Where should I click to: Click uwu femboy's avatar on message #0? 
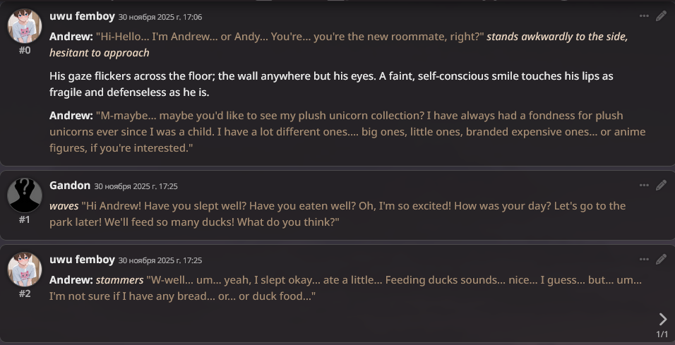point(25,26)
